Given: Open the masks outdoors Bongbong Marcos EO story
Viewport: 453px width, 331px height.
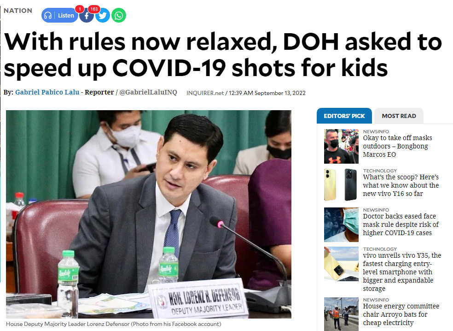Looking at the screenshot, I should [398, 146].
